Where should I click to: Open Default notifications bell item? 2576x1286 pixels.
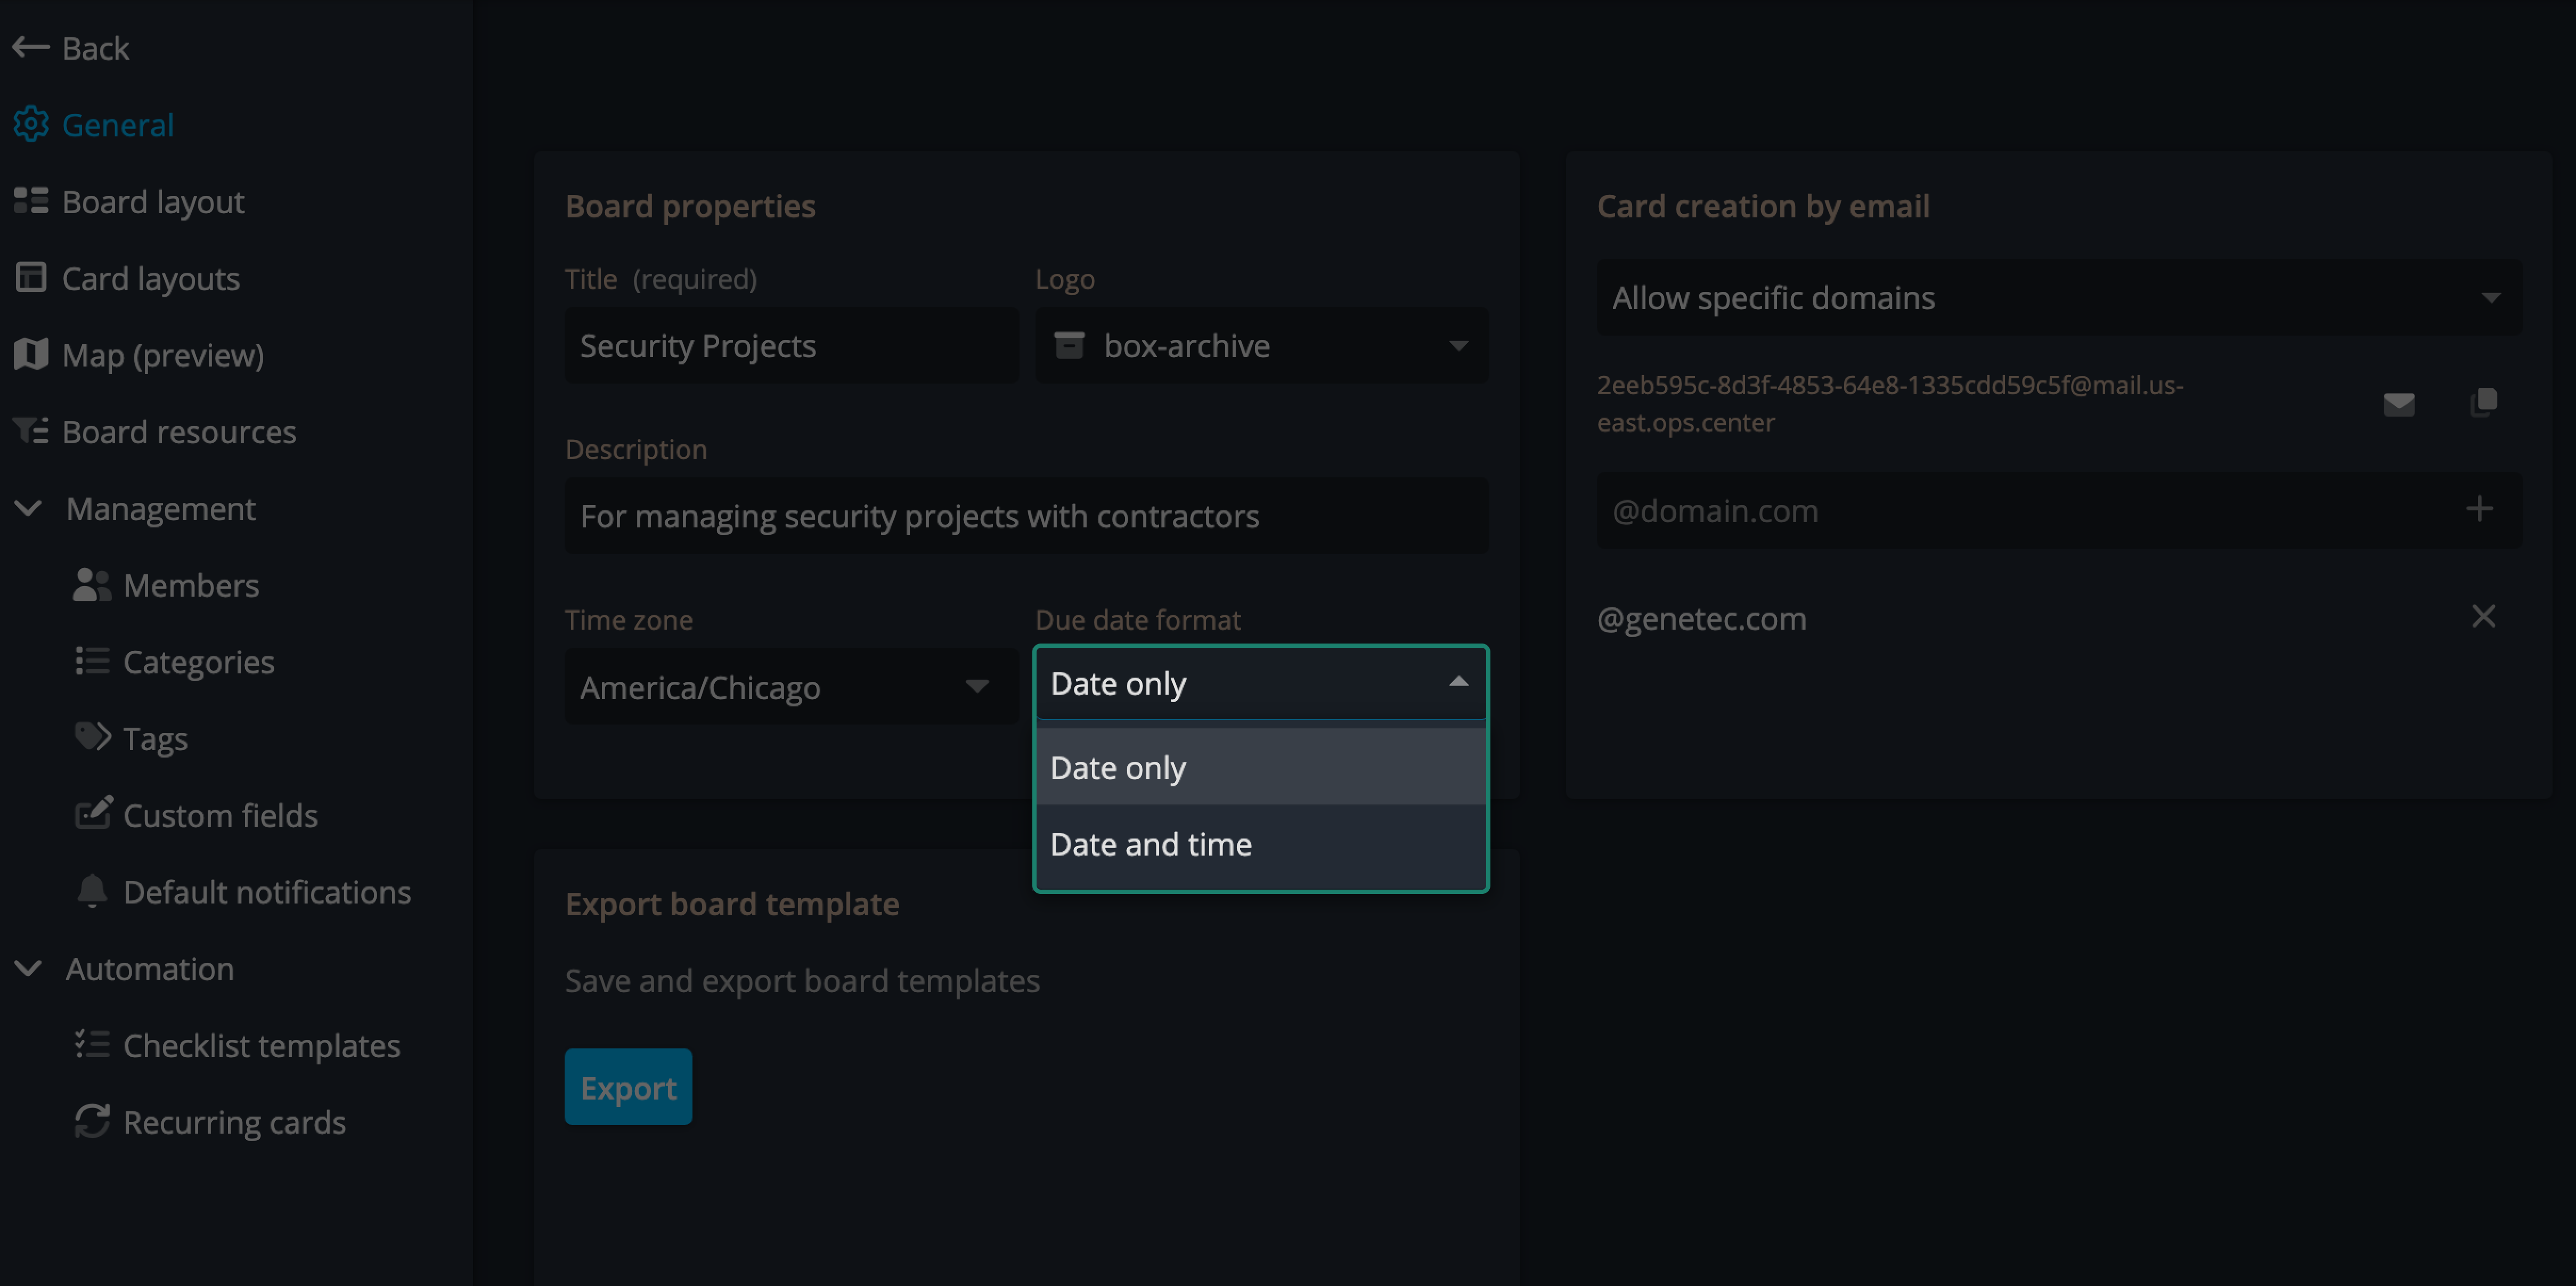pyautogui.click(x=266, y=891)
